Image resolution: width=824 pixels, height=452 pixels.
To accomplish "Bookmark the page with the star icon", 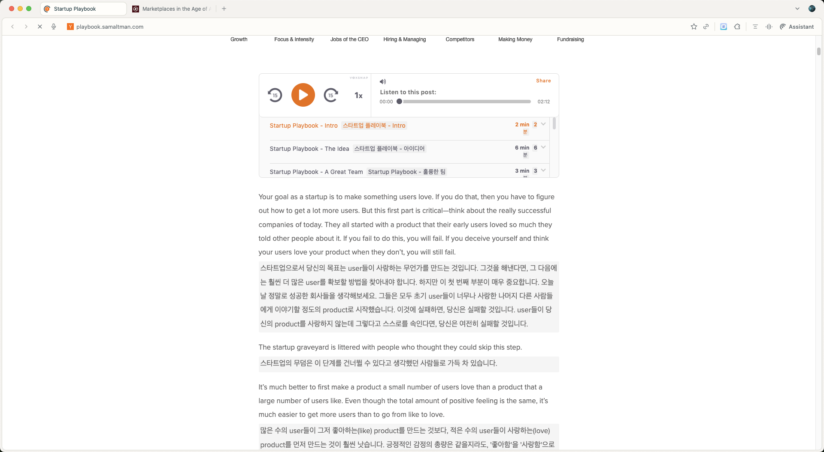I will click(694, 27).
